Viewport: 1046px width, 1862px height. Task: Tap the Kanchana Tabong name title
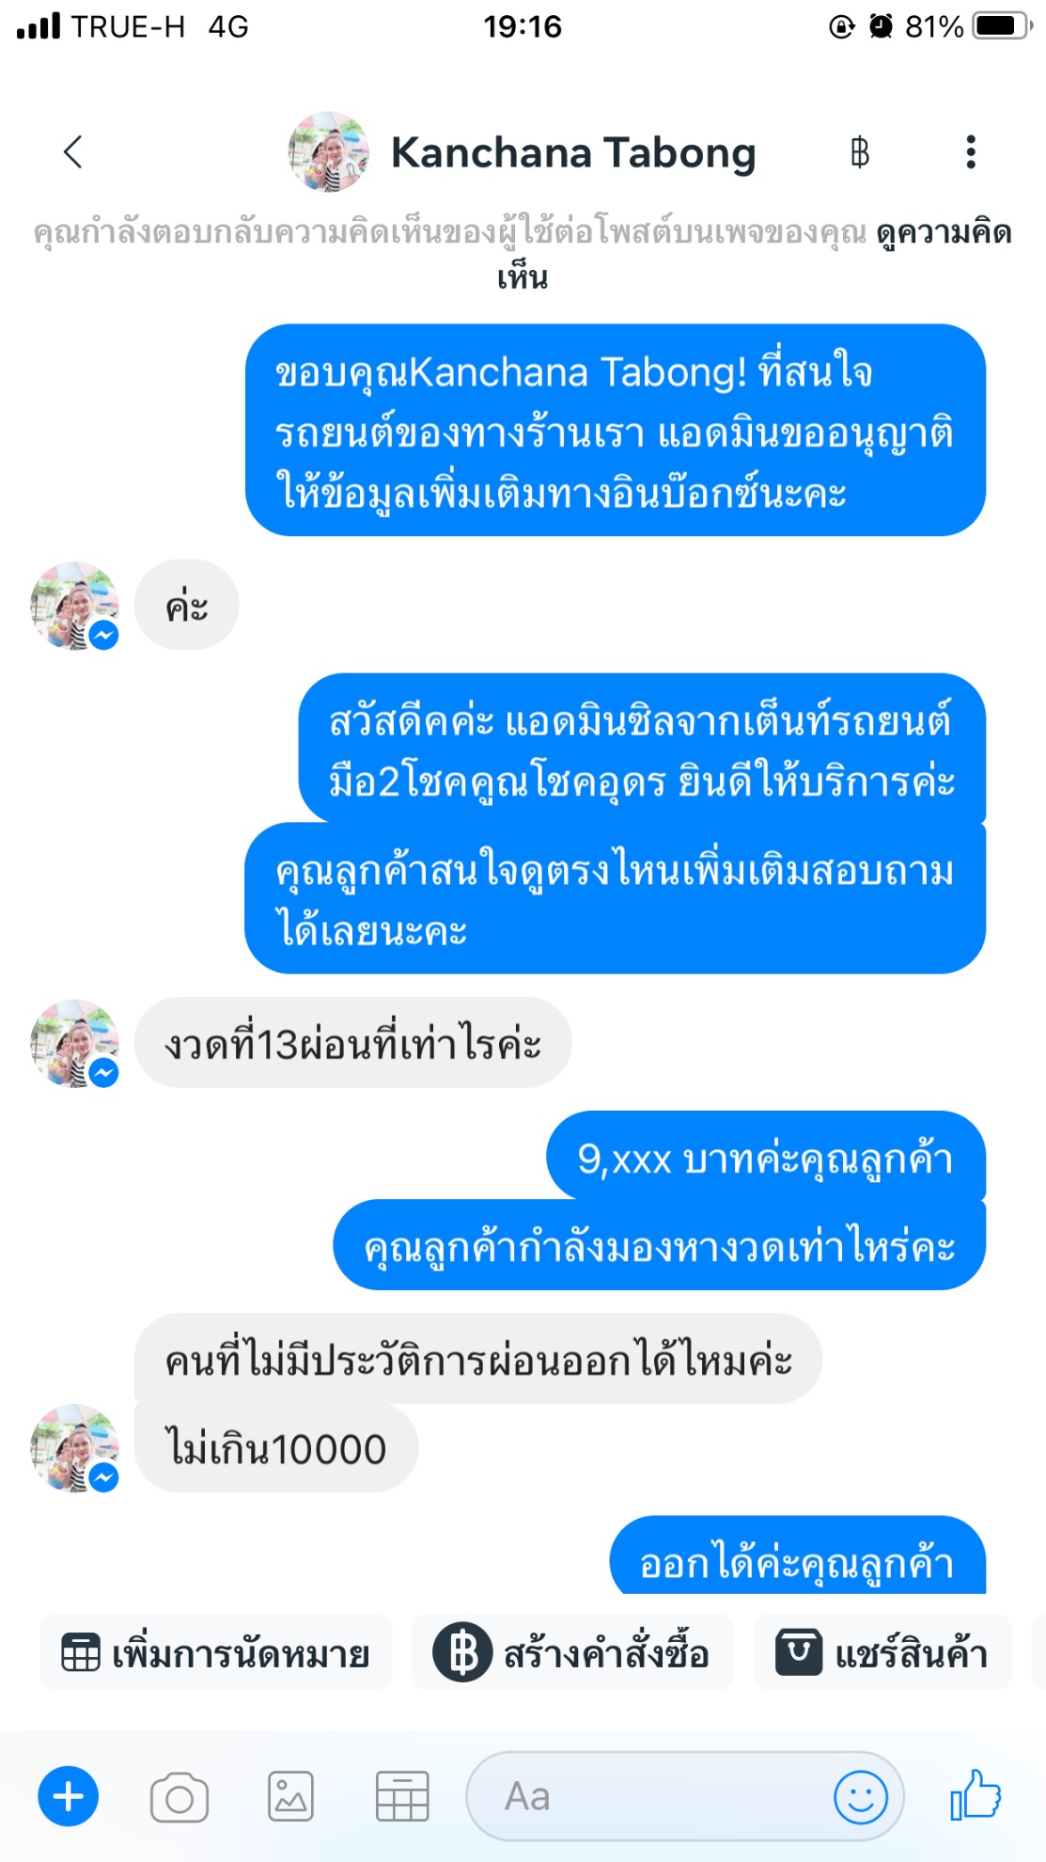pos(573,152)
